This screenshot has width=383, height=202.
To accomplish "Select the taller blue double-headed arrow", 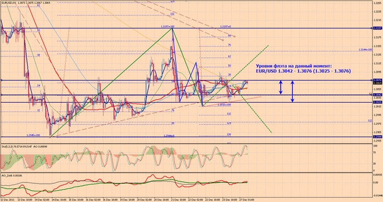I will pyautogui.click(x=293, y=91).
